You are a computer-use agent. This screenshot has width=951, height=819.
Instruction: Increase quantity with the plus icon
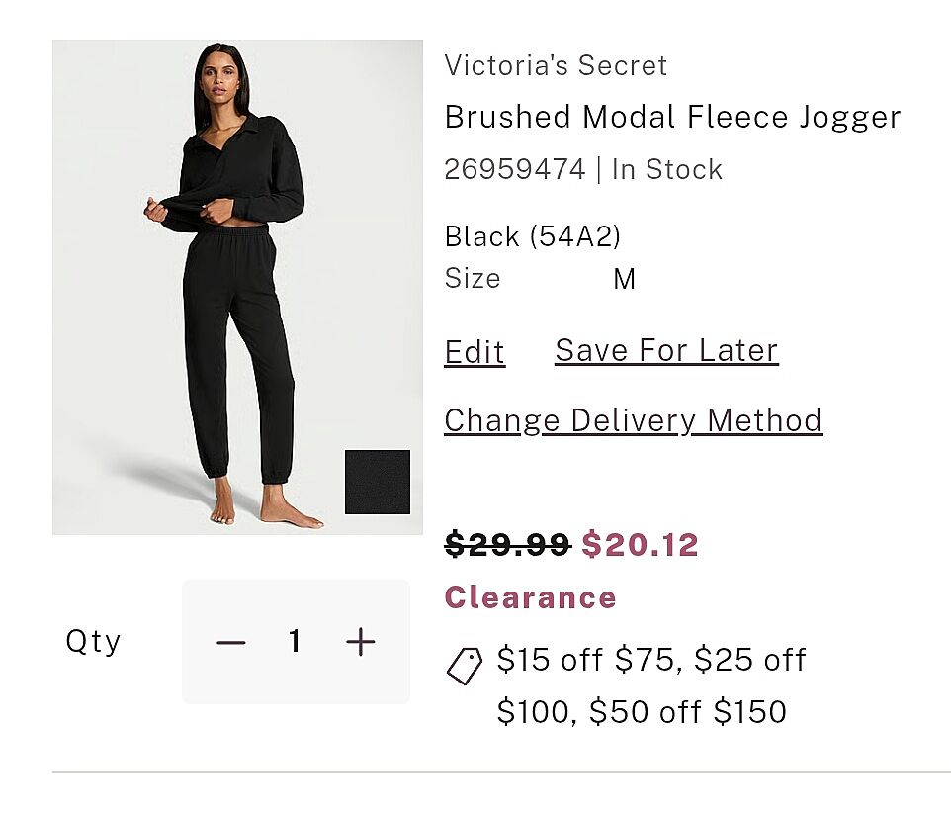click(x=361, y=643)
